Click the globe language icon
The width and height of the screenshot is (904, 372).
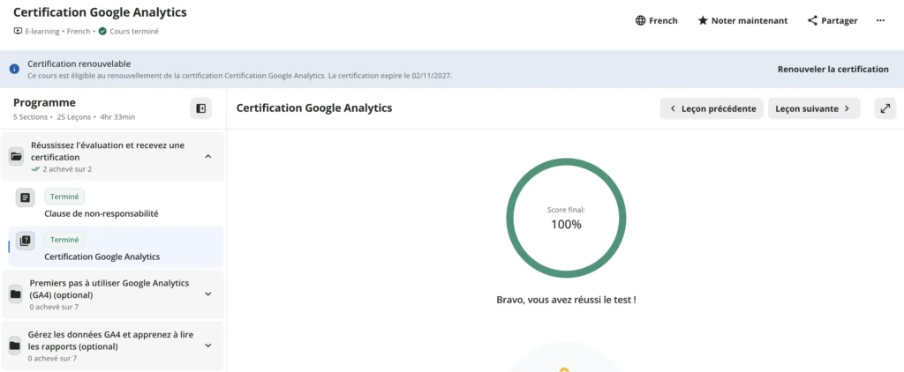(640, 21)
